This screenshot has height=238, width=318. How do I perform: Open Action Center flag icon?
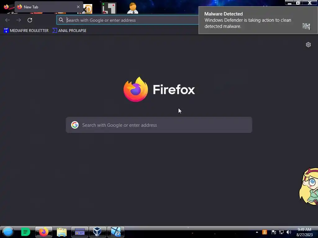click(274, 232)
